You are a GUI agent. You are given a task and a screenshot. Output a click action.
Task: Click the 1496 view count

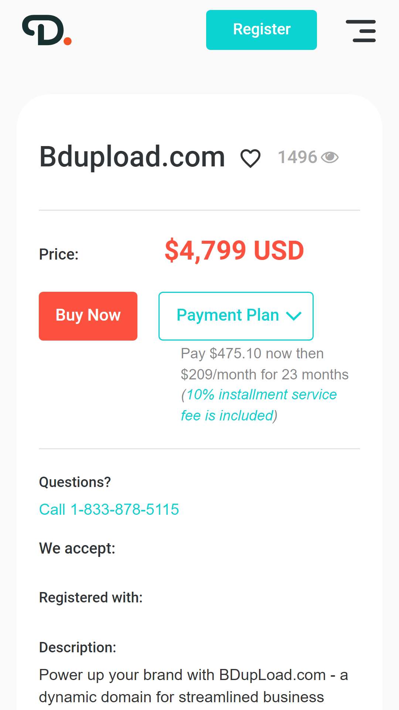(297, 158)
